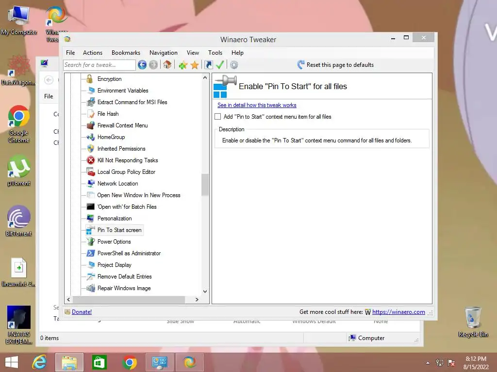Add bookmark using green plus star icon
Image resolution: width=497 pixels, height=372 pixels.
(183, 65)
